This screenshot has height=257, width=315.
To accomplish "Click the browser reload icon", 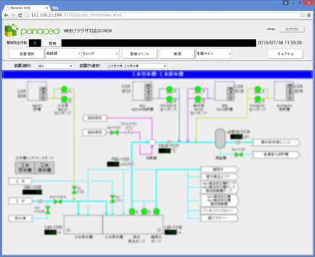I will (x=20, y=15).
